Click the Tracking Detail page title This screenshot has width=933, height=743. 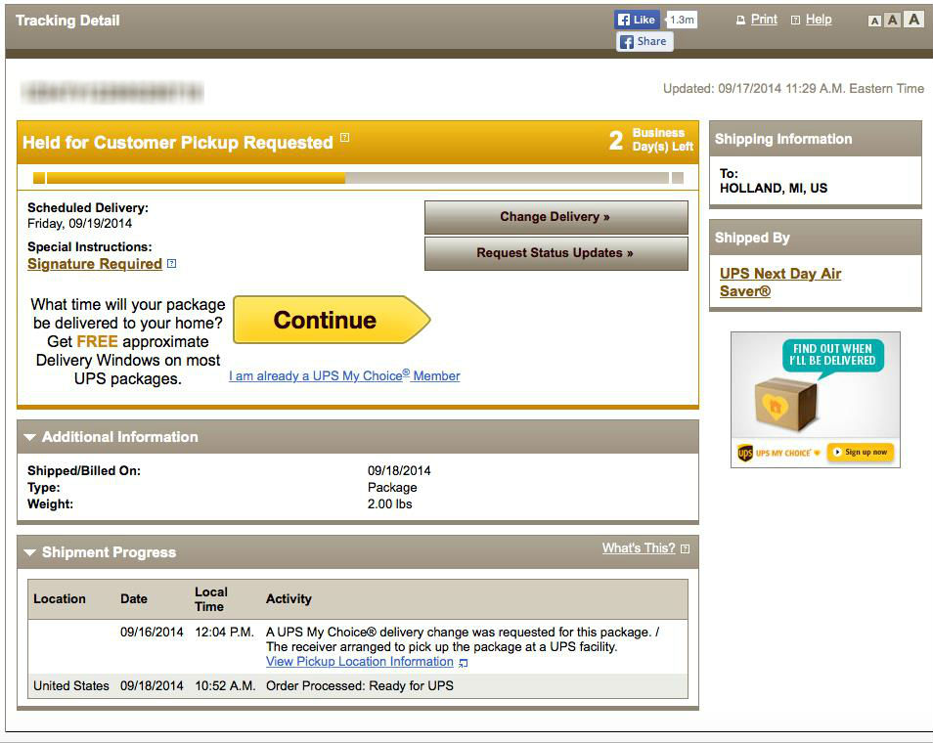click(x=67, y=21)
